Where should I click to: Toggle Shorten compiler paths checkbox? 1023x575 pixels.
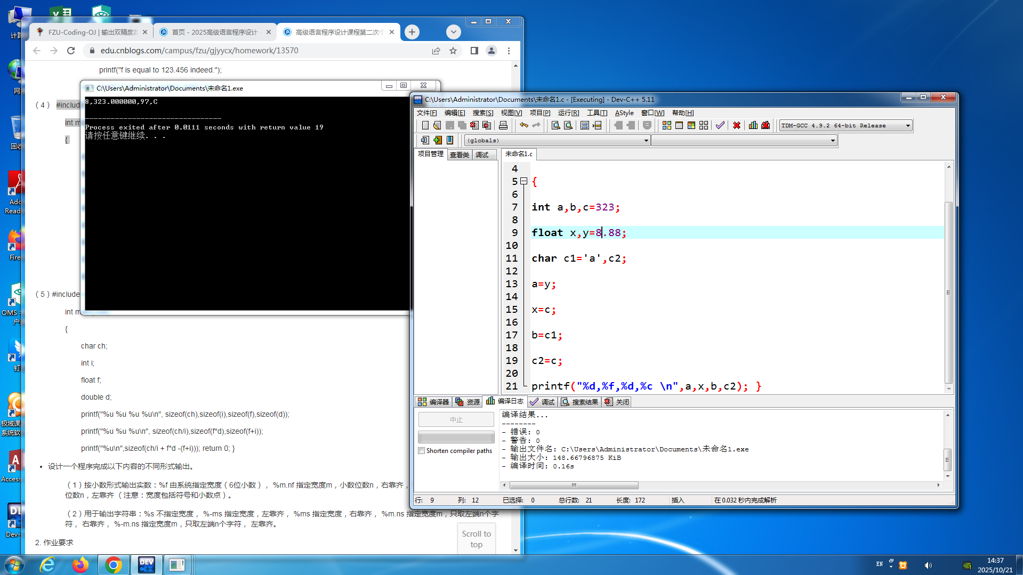click(x=422, y=451)
